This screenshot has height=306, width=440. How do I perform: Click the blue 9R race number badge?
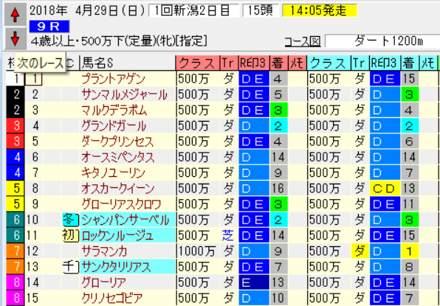[x=49, y=27]
